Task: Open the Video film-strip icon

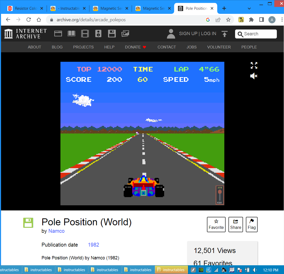Action: (x=85, y=34)
